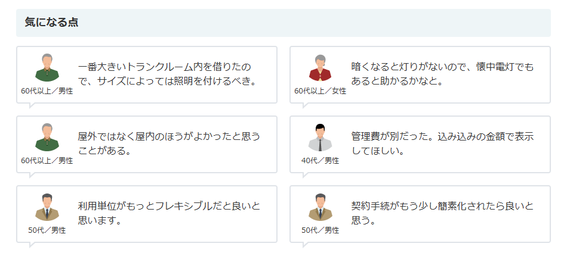Click 60代以上／男性 label beside the 屋外 review
This screenshot has height=259, width=567.
pyautogui.click(x=47, y=161)
